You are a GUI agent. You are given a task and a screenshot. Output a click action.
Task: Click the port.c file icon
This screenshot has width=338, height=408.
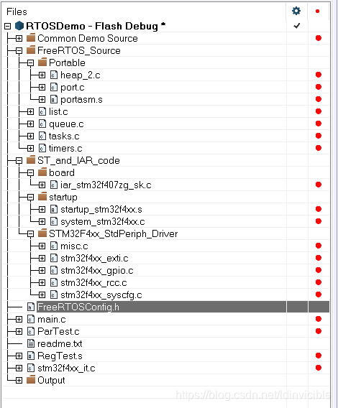point(54,87)
